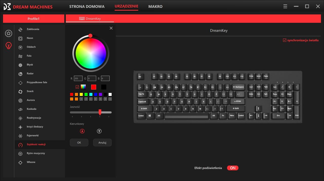Viewport: 324px width, 181px height.
Task: Select the Błysk flash effect icon
Action: click(21, 65)
